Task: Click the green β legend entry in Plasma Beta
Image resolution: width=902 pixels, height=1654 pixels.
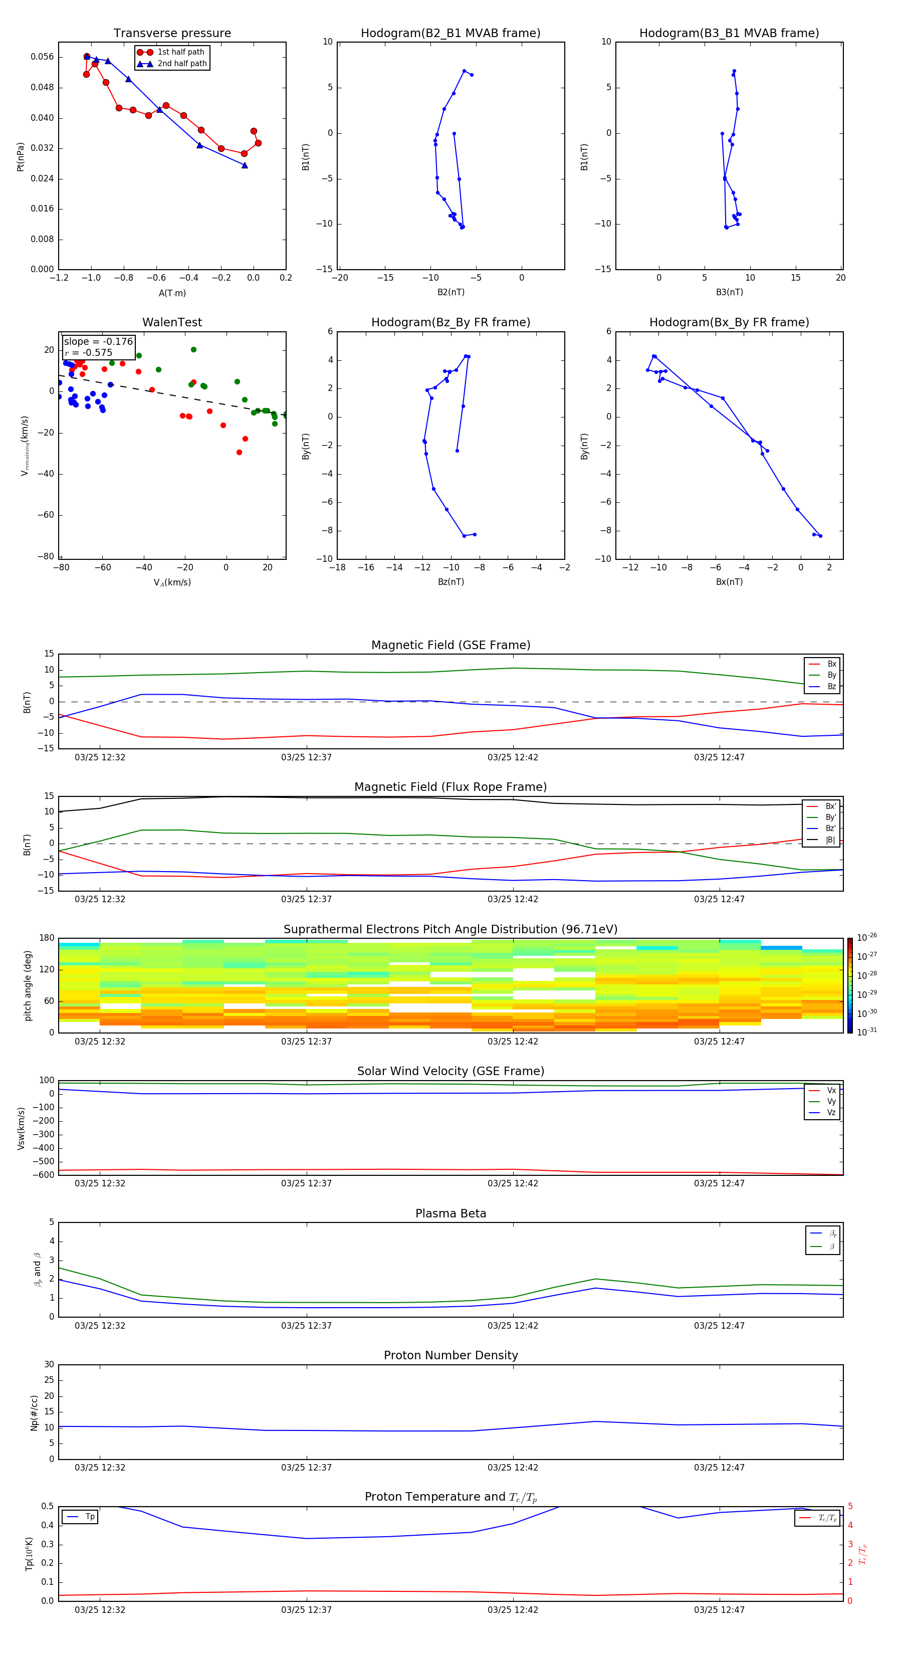Action: pyautogui.click(x=824, y=1247)
